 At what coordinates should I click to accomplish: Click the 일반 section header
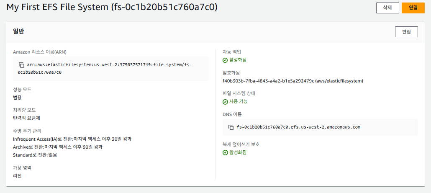pyautogui.click(x=18, y=31)
